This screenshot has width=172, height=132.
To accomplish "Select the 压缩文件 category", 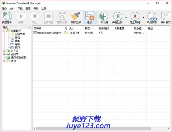I will pos(20,34).
